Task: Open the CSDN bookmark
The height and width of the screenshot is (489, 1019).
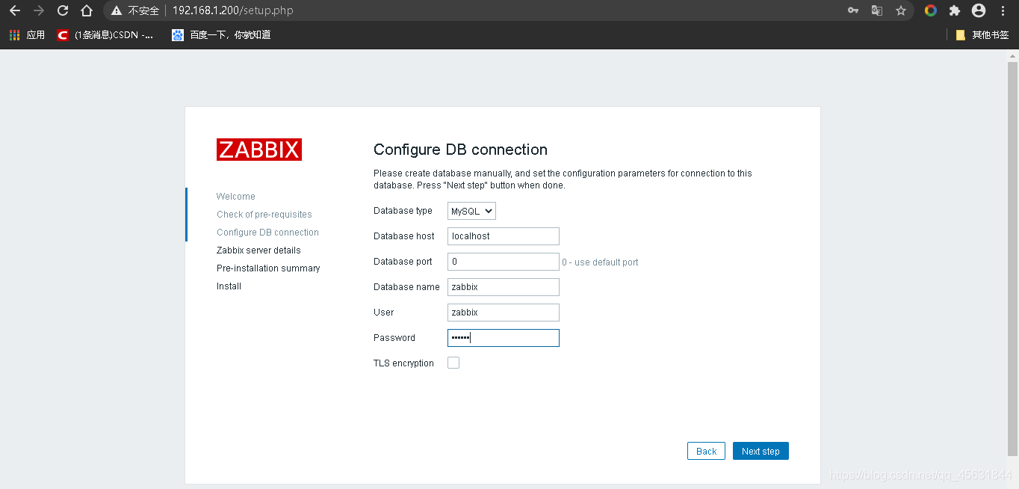Action: [105, 35]
